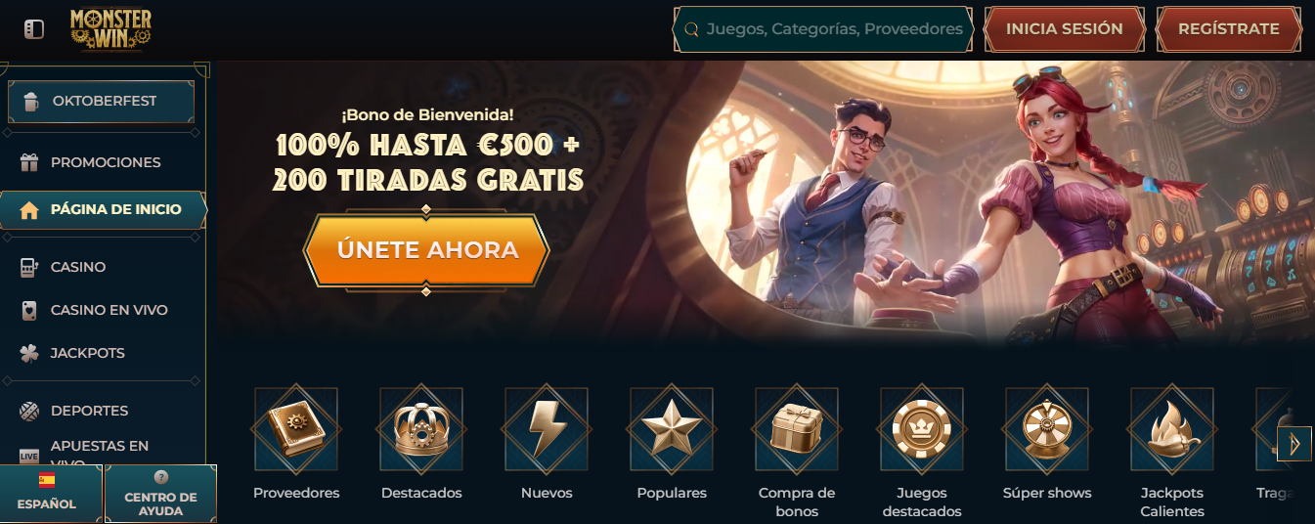Open the Español language selector
This screenshot has height=524, width=1315.
47,493
